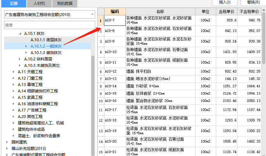
Task: Select row number 6 header
Action: (101, 72)
